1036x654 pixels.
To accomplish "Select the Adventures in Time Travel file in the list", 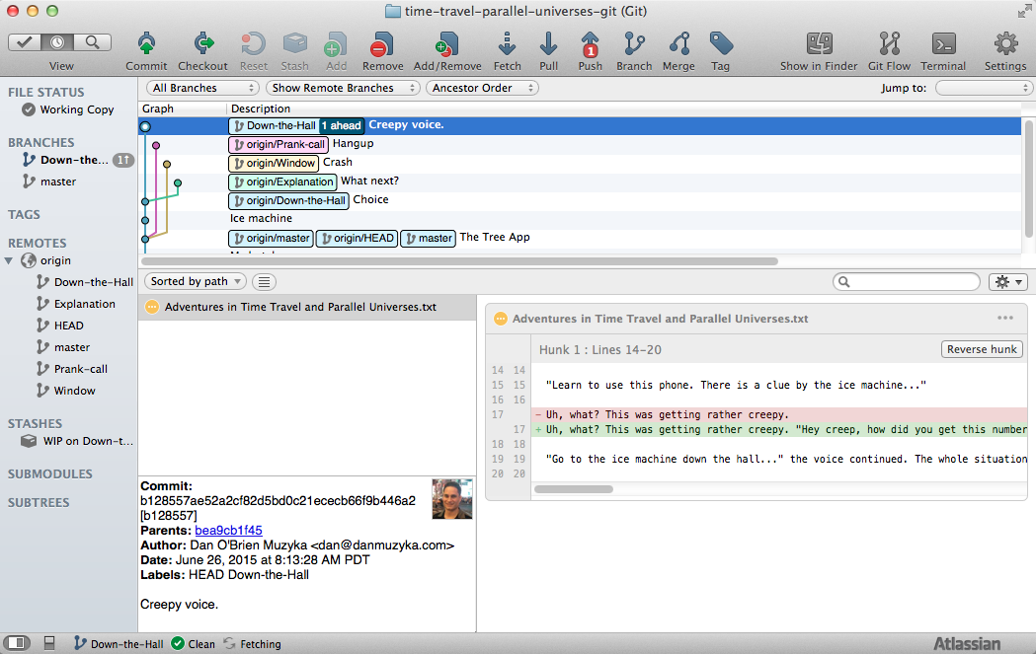I will point(307,307).
